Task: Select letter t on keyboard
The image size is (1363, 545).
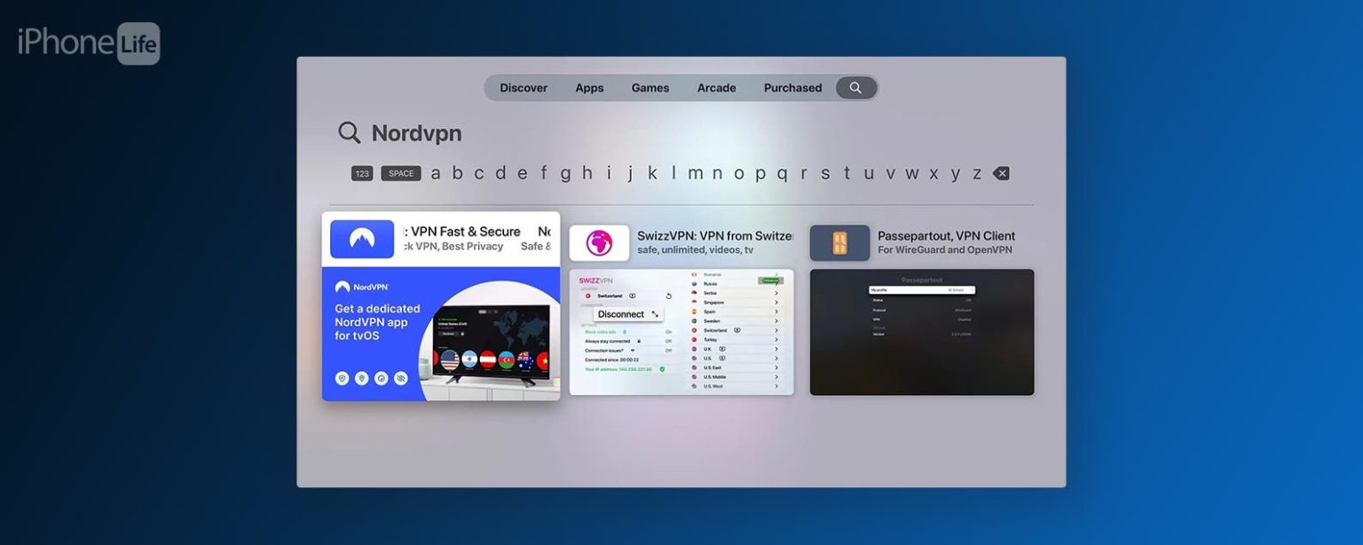Action: (847, 174)
